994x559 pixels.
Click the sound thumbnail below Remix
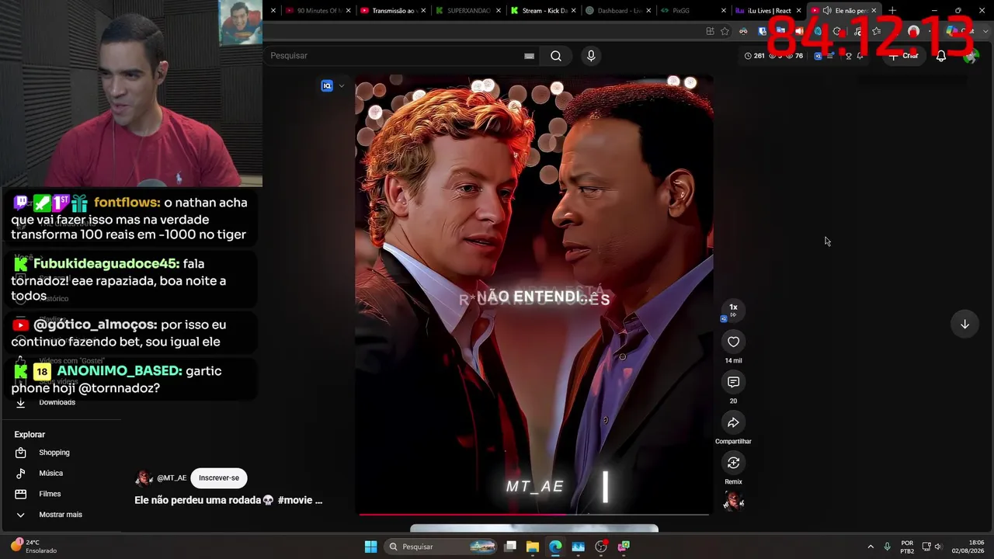tap(733, 502)
